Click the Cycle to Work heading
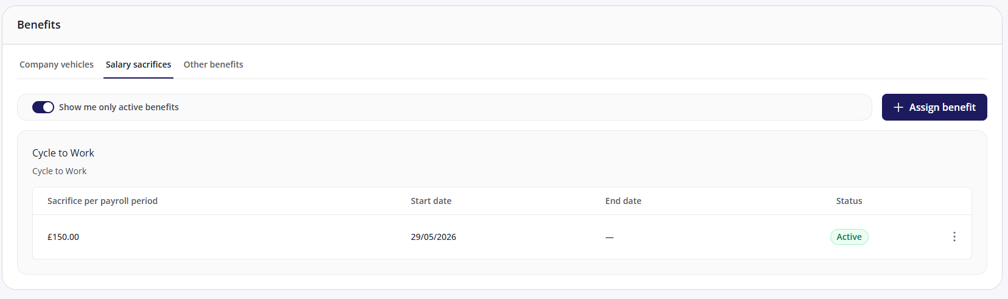Image resolution: width=1008 pixels, height=299 pixels. [x=63, y=153]
